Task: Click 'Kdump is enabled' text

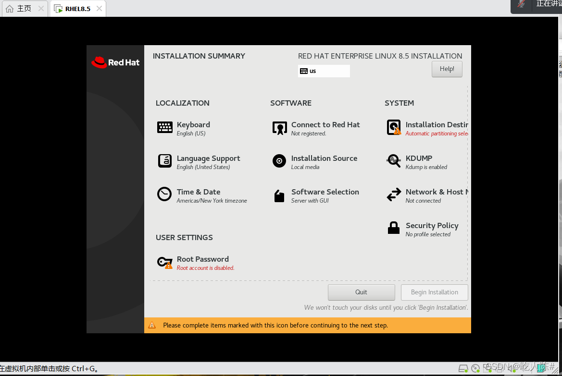Action: coord(426,167)
